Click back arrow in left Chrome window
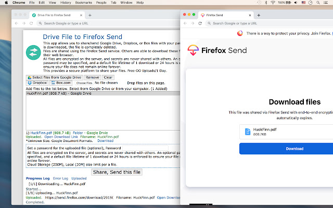Viewport: 333px width, 208px height. pos(17,23)
